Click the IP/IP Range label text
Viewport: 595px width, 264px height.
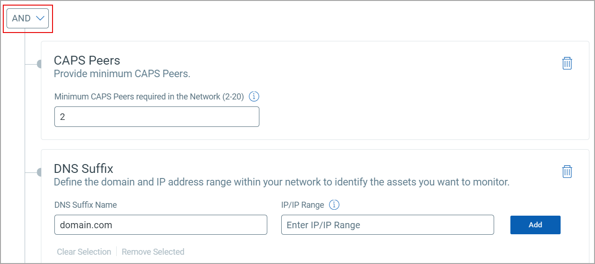click(302, 205)
